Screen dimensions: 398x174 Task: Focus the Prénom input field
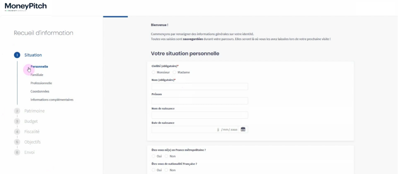click(x=199, y=101)
